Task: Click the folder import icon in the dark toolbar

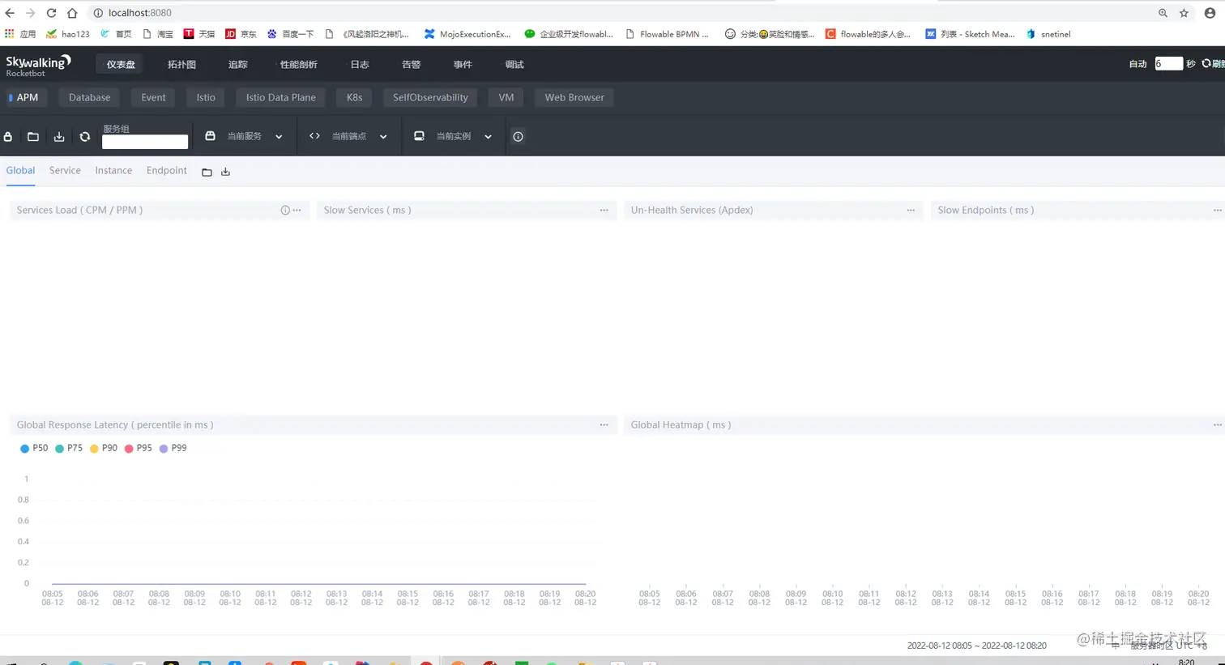Action: (33, 137)
